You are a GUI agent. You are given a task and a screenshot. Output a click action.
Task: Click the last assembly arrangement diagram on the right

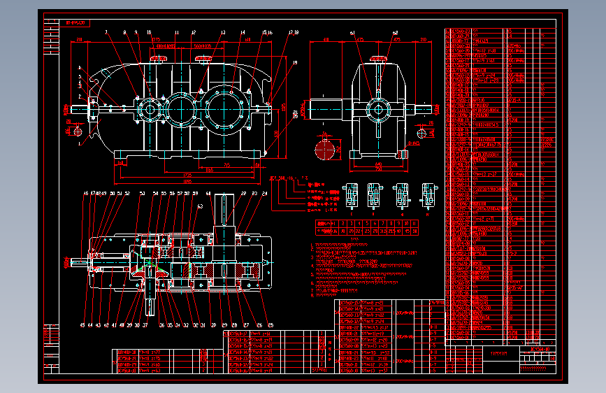coord(428,196)
